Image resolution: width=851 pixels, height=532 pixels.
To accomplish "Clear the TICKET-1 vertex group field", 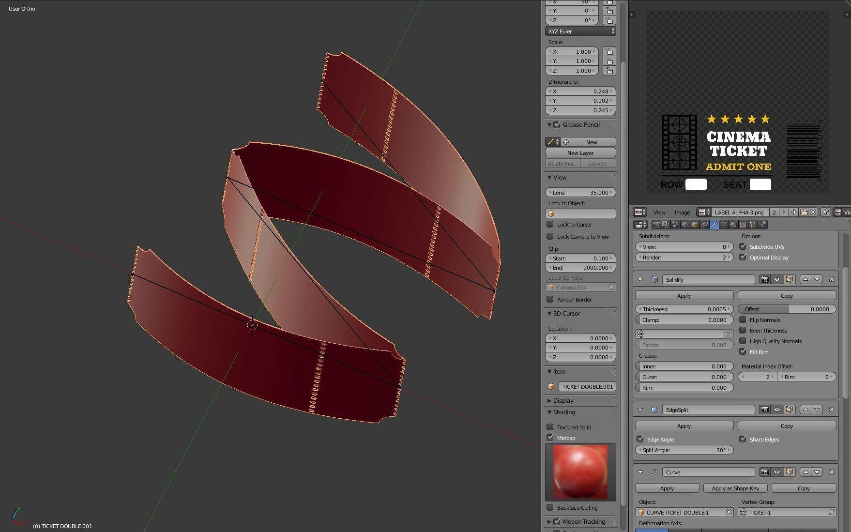I will click(832, 512).
